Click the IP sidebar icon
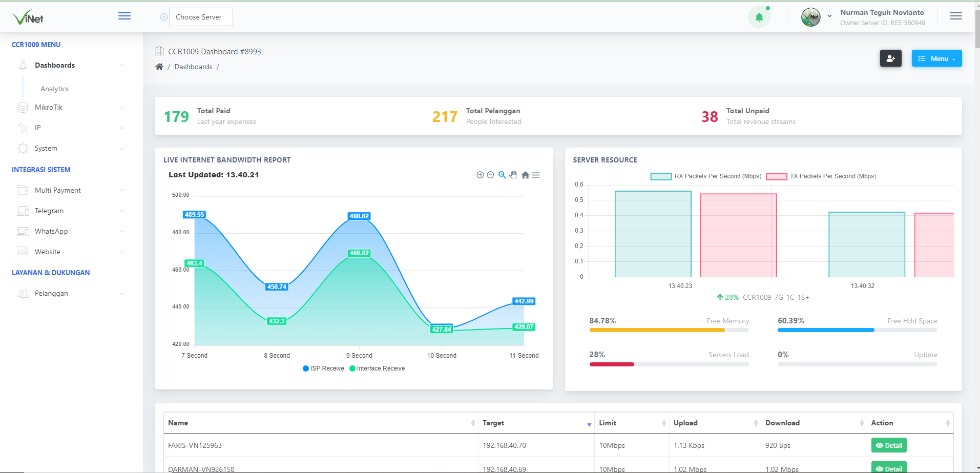Screen dimensions: 980x473 [x=23, y=128]
